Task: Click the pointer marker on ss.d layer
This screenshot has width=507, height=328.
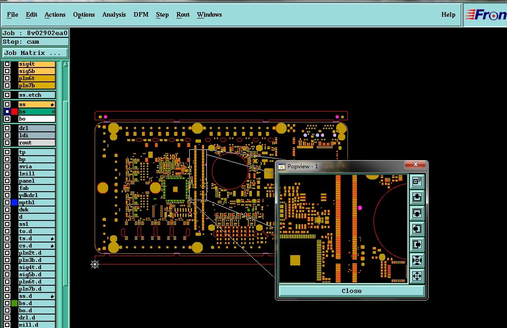Action: tap(52, 296)
